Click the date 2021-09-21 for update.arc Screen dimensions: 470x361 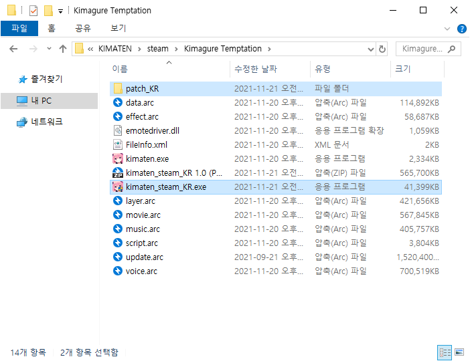pos(268,257)
